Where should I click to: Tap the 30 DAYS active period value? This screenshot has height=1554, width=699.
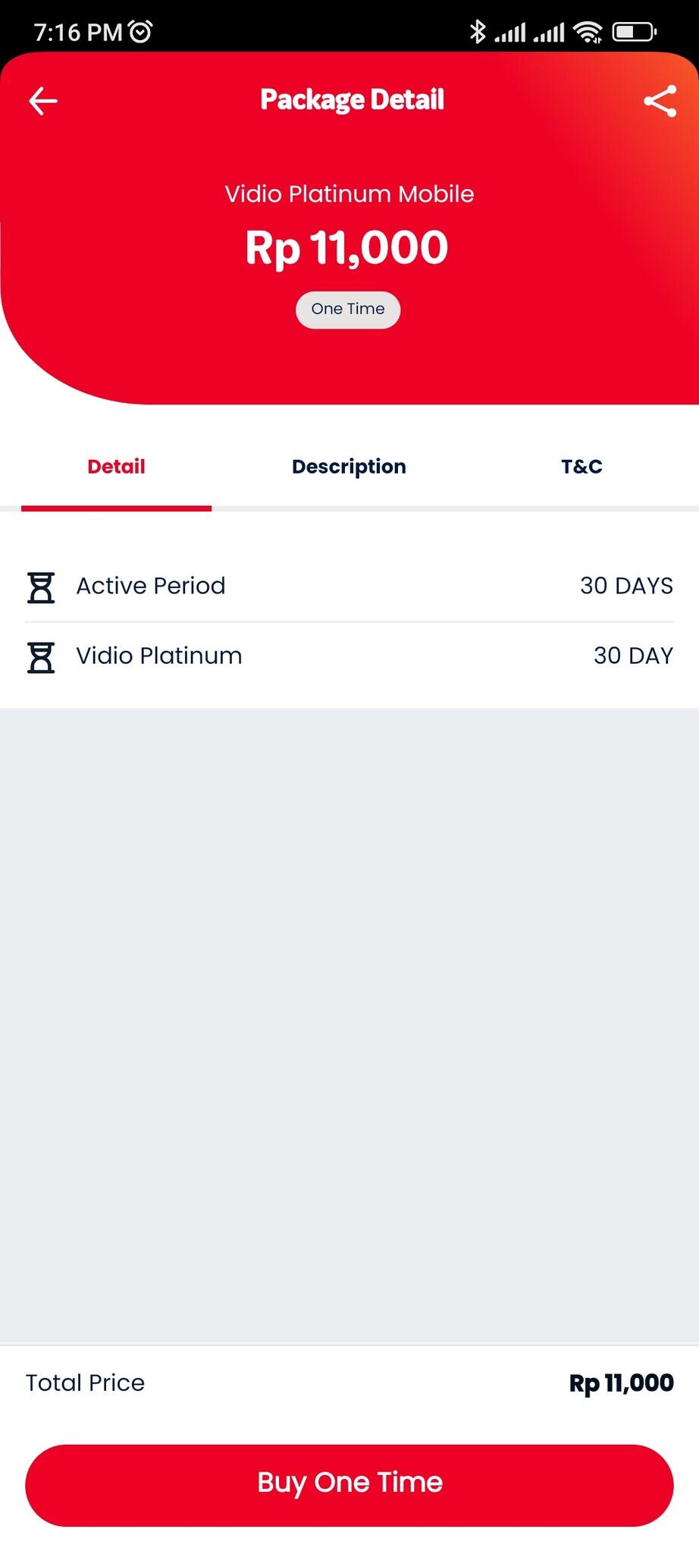coord(626,586)
